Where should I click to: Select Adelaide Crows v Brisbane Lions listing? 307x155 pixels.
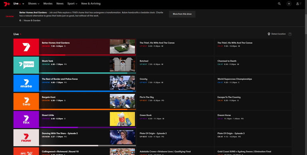coord(175,151)
